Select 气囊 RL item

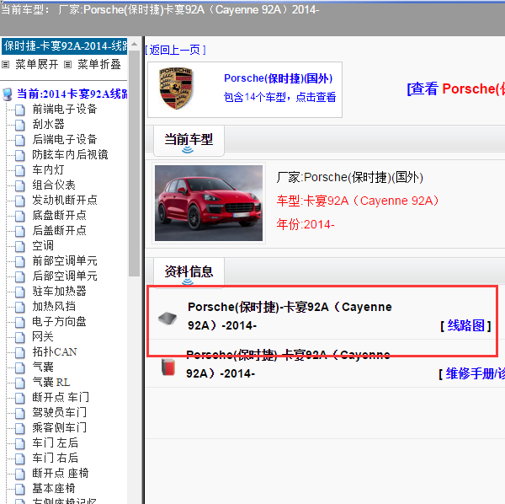(51, 382)
